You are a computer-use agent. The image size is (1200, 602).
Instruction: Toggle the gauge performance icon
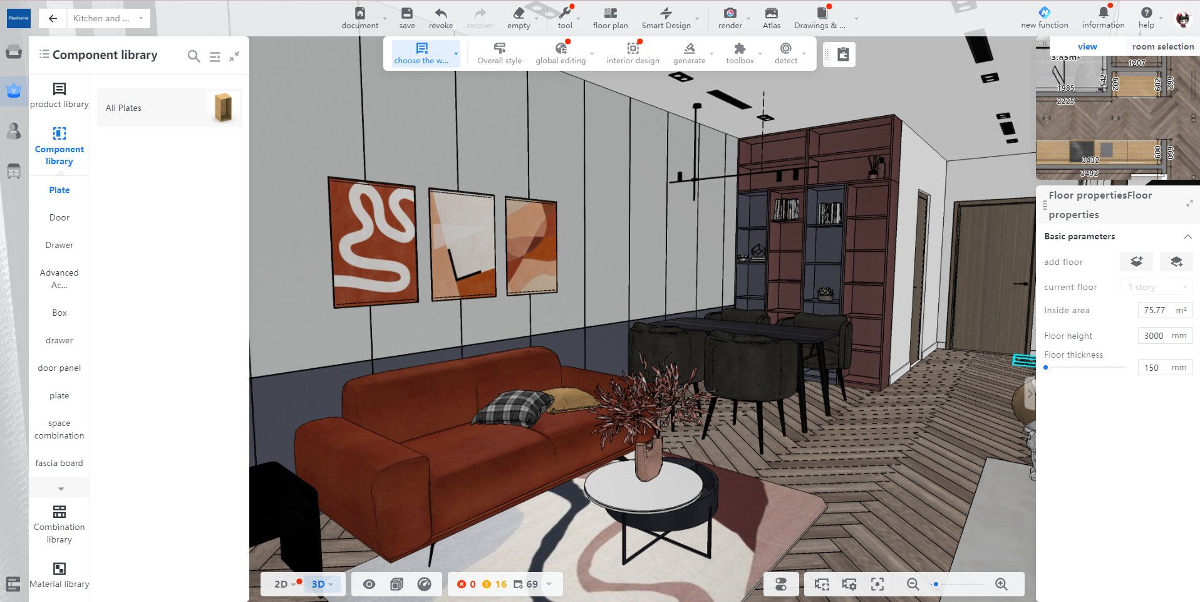pyautogui.click(x=424, y=584)
